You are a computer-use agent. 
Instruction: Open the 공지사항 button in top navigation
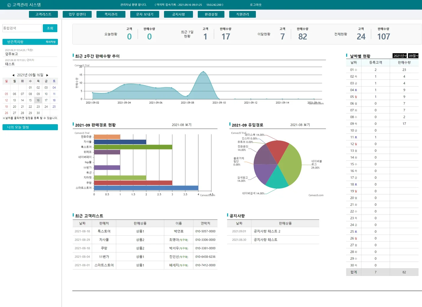(x=179, y=14)
